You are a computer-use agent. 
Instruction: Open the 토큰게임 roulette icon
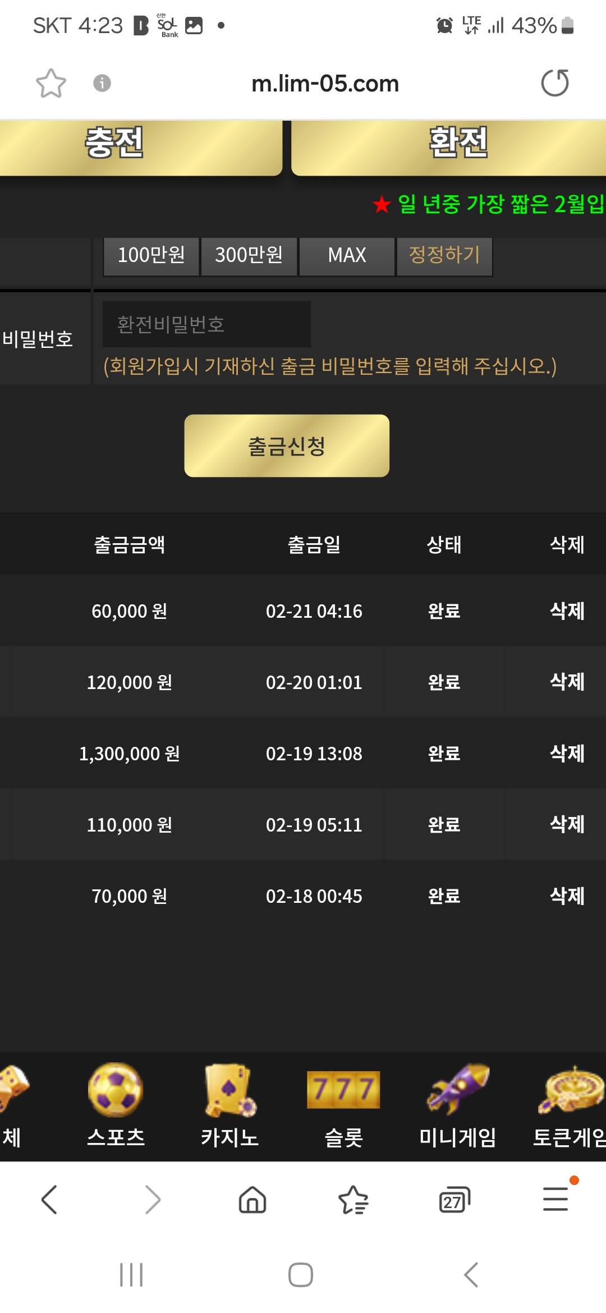tap(571, 1090)
